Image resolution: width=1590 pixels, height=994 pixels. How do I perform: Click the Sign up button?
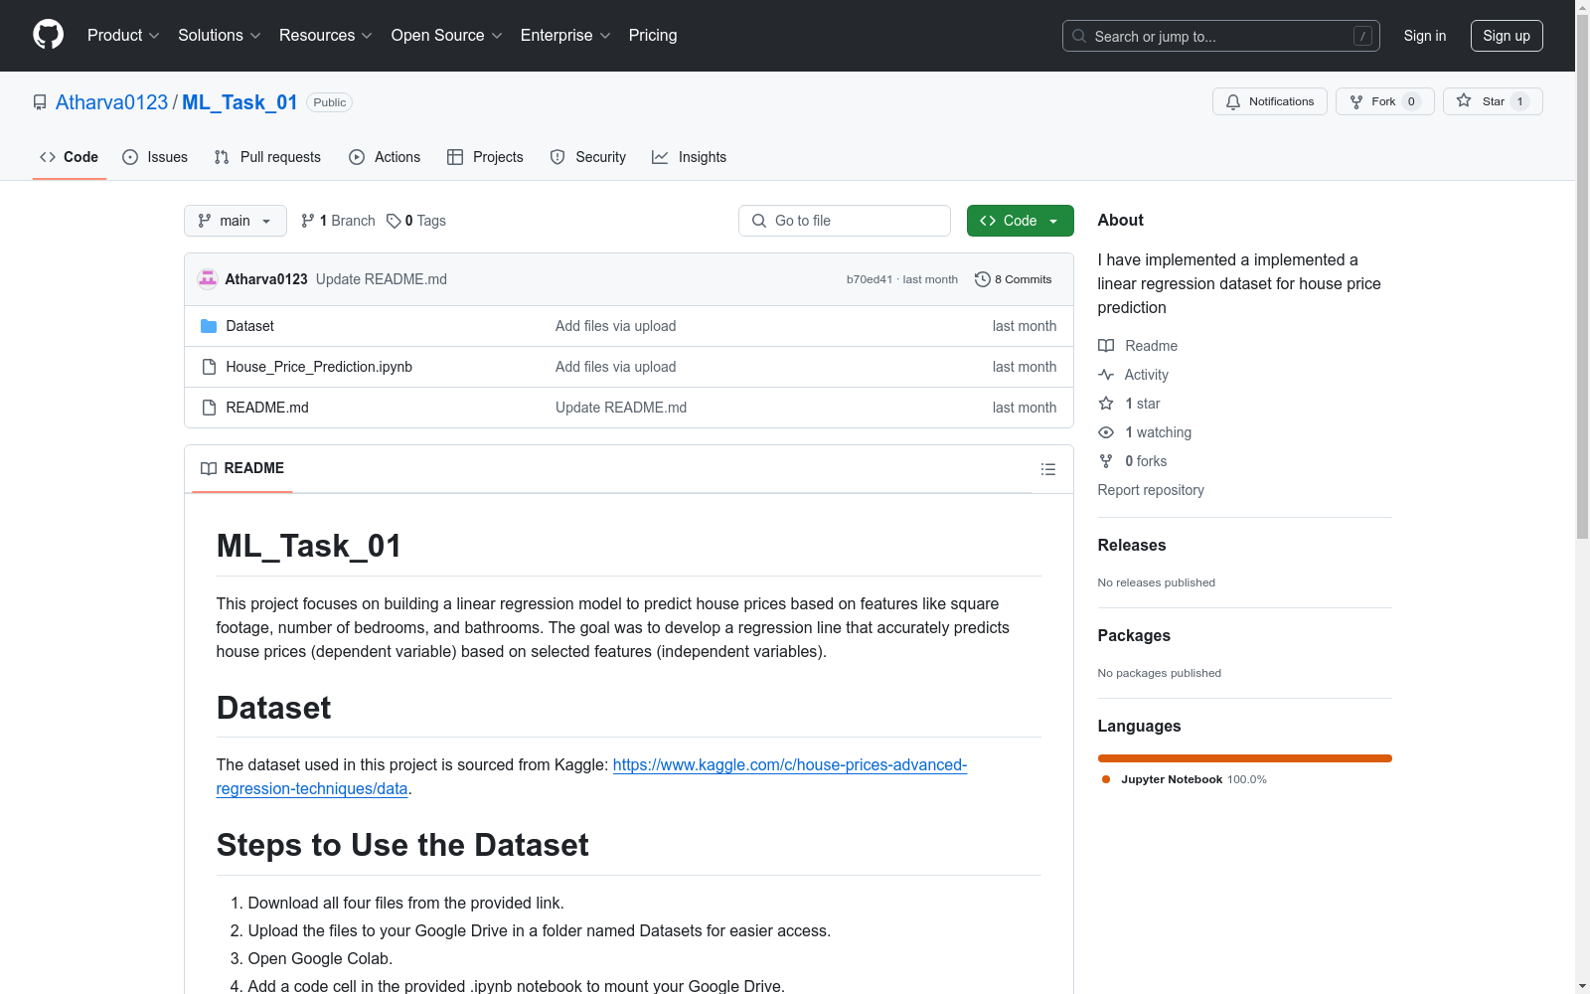[x=1507, y=36]
